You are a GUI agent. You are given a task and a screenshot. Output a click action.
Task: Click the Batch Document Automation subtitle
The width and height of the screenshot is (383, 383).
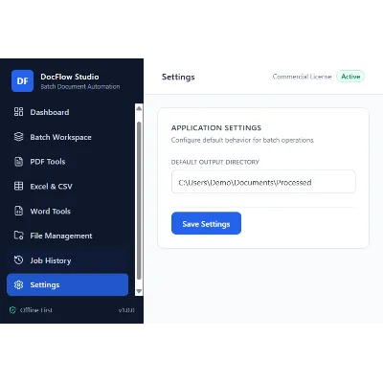click(x=80, y=86)
